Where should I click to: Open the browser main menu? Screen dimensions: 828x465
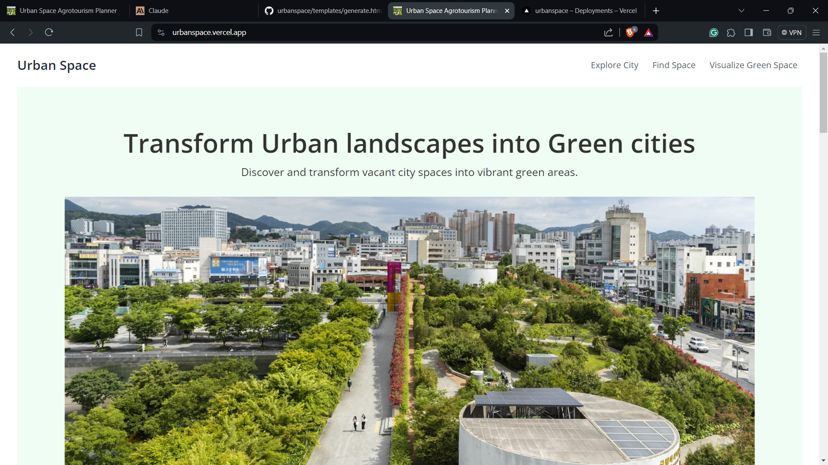(x=816, y=32)
